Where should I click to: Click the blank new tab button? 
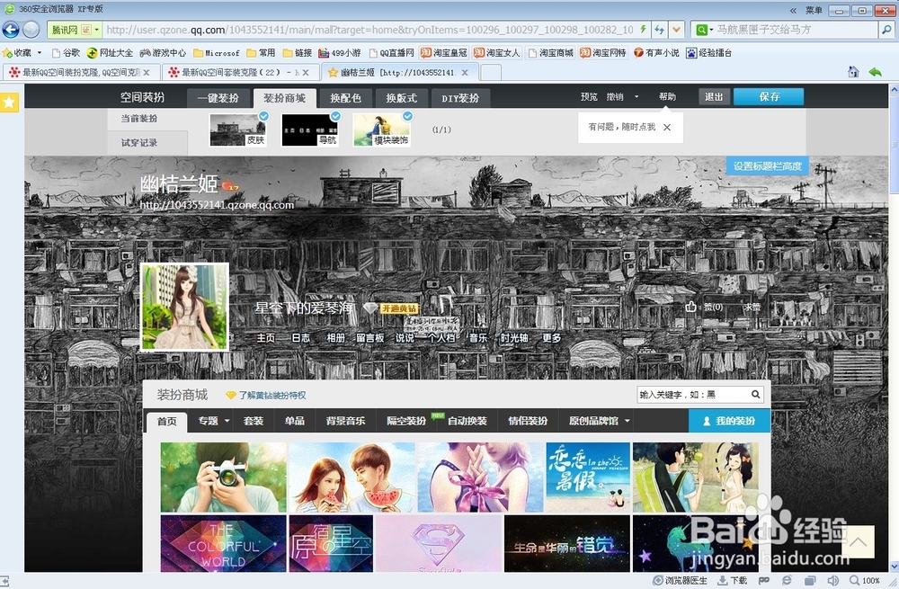pyautogui.click(x=491, y=72)
